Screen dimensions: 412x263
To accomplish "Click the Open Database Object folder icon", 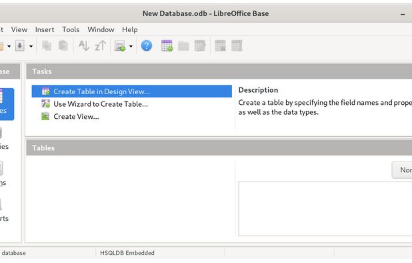I will pos(183,46).
